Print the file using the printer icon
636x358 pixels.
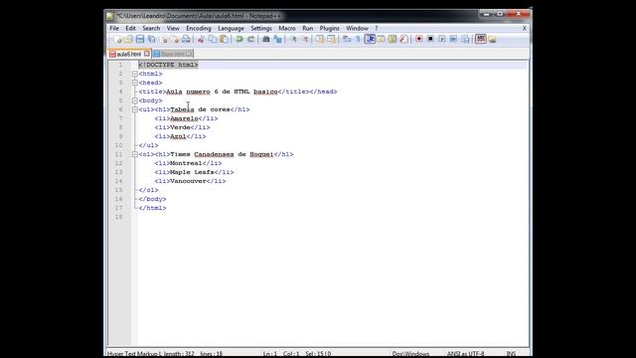pyautogui.click(x=186, y=40)
